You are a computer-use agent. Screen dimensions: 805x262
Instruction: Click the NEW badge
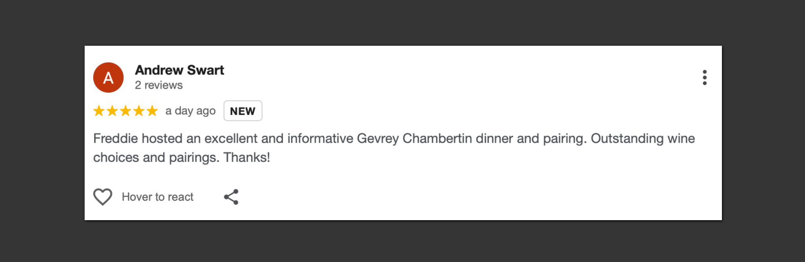(x=243, y=111)
